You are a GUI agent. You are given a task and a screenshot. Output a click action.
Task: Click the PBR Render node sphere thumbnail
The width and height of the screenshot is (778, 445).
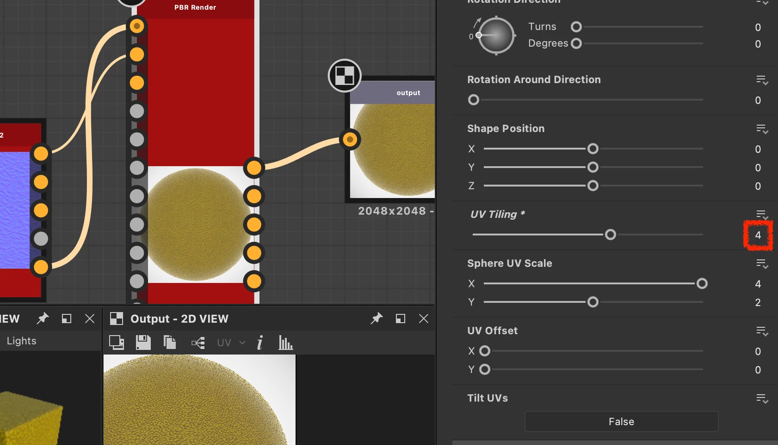click(x=196, y=224)
